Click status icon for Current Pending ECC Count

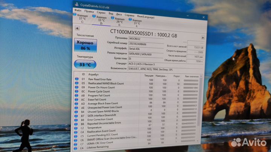[76, 136]
